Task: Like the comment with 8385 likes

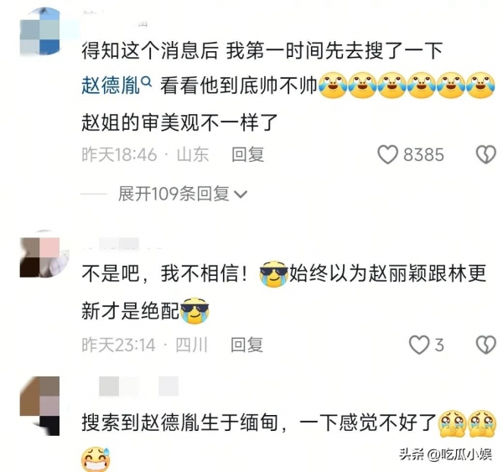Action: click(387, 154)
